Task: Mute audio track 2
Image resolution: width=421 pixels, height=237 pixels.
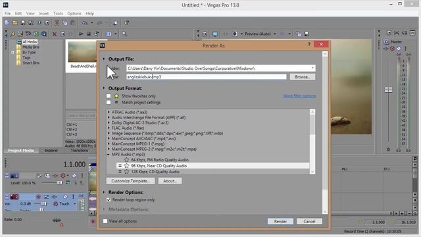Action: (65, 197)
